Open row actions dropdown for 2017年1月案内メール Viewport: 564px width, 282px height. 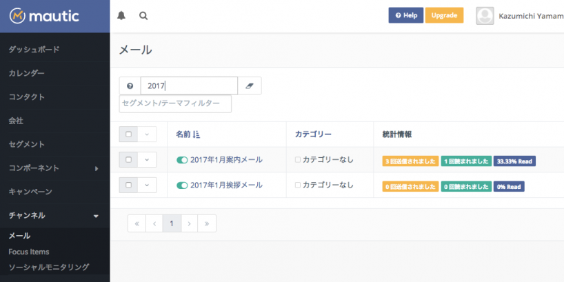(x=147, y=160)
